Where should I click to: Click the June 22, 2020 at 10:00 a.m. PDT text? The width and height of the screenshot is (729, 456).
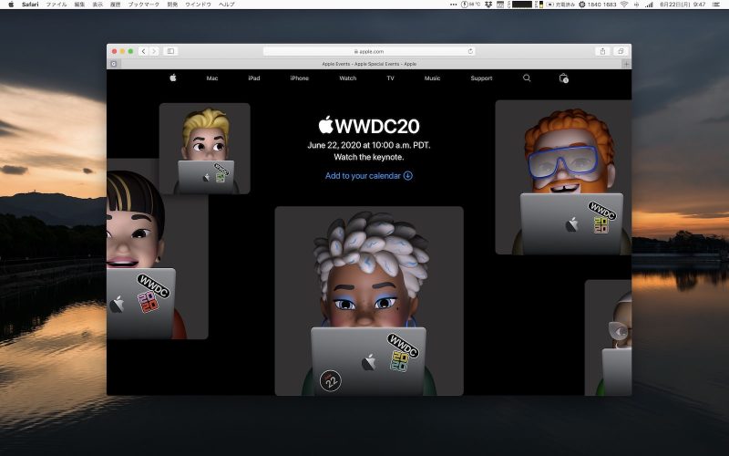pyautogui.click(x=369, y=145)
